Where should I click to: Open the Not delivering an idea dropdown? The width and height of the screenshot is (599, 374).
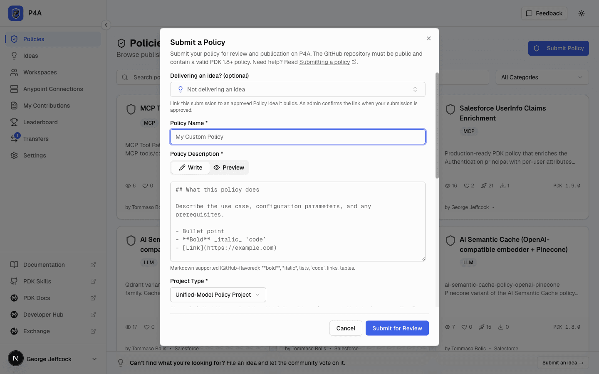[298, 89]
